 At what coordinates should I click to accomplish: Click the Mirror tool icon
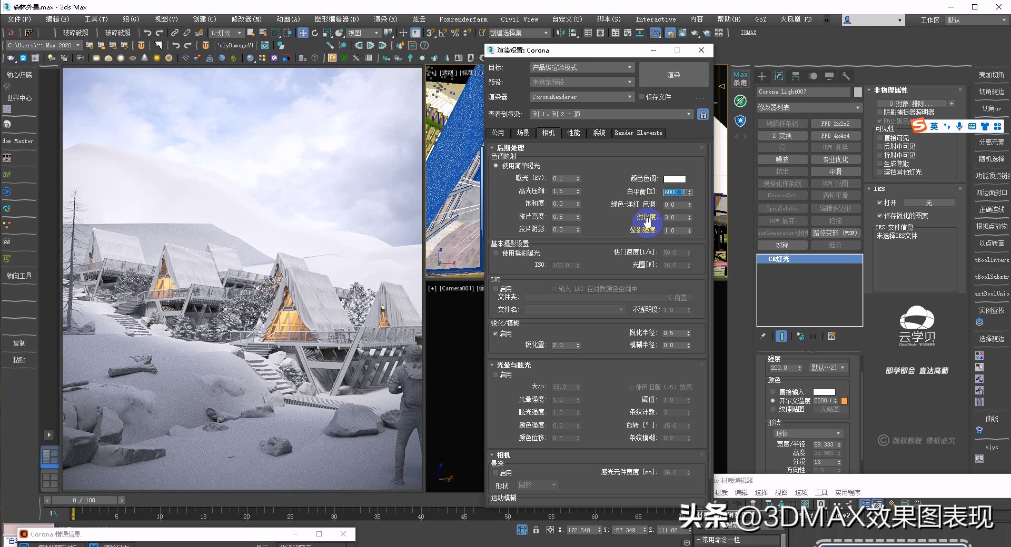click(x=561, y=33)
